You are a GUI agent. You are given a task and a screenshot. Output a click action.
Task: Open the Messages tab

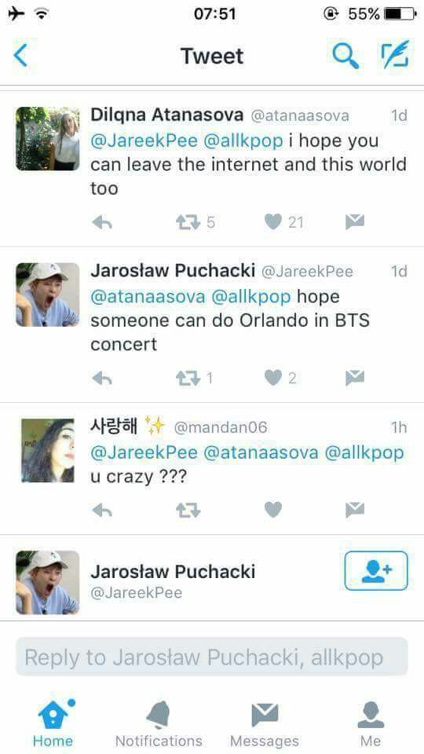265,723
